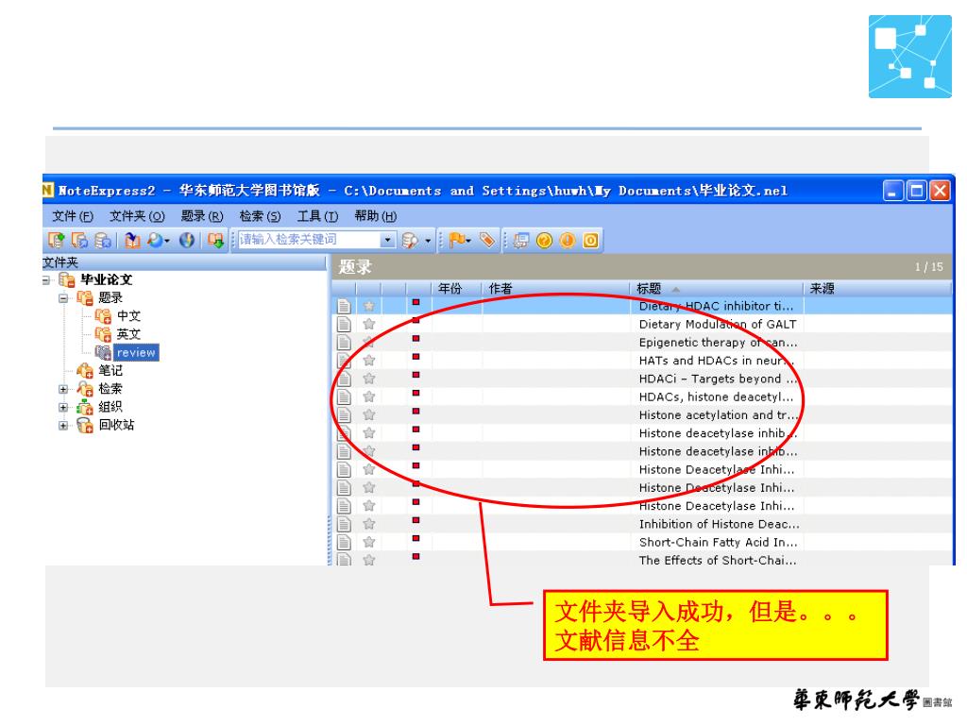This screenshot has width=967, height=725.
Task: Click document icon of Short-Chain Fatty Acid row
Action: 344,543
